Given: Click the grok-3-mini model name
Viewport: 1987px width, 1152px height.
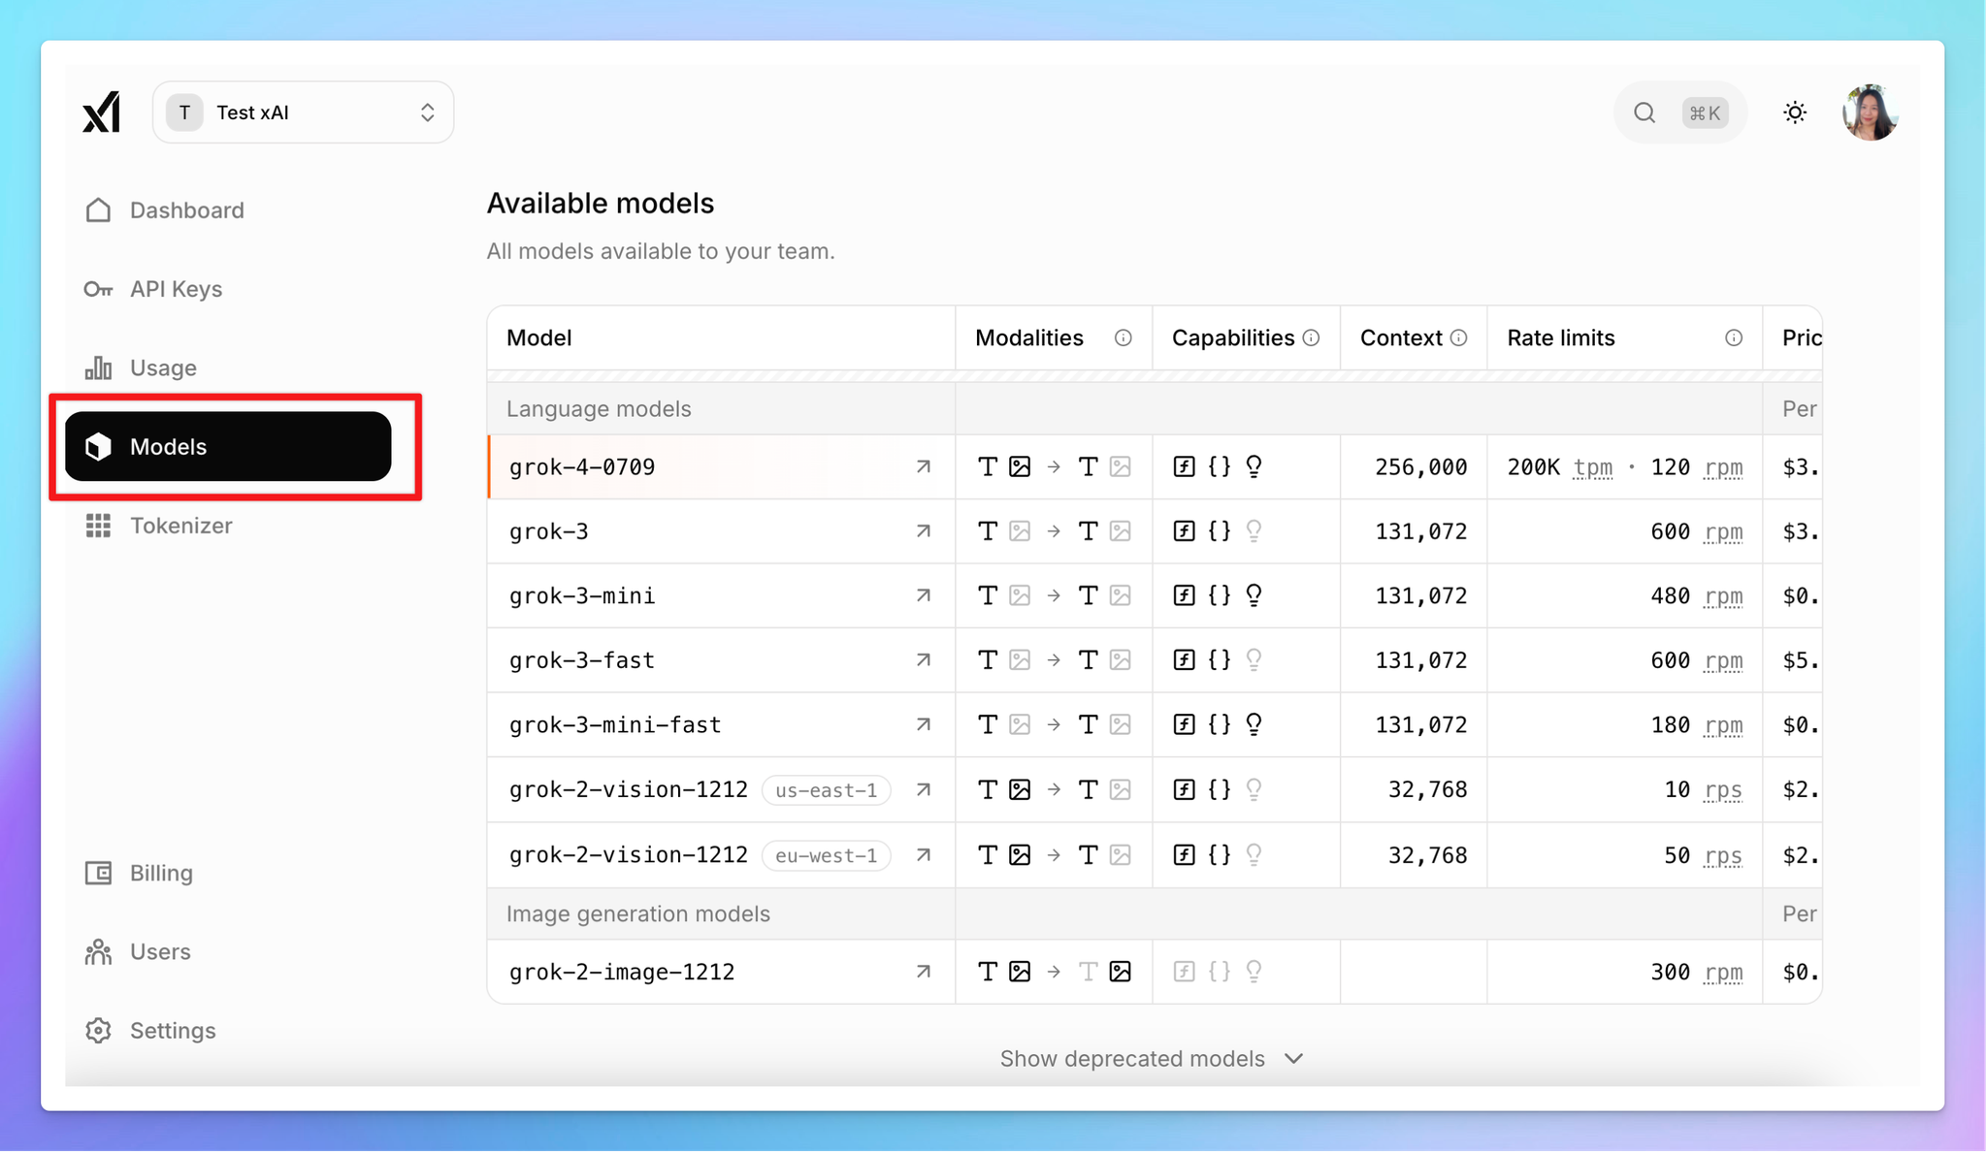Looking at the screenshot, I should pyautogui.click(x=582, y=595).
